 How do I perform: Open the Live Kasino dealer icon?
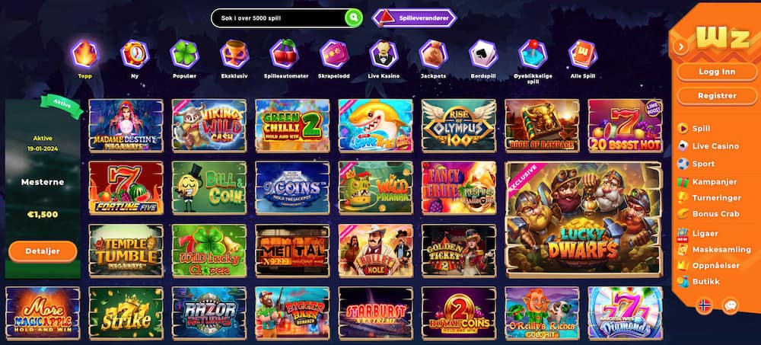click(x=384, y=53)
